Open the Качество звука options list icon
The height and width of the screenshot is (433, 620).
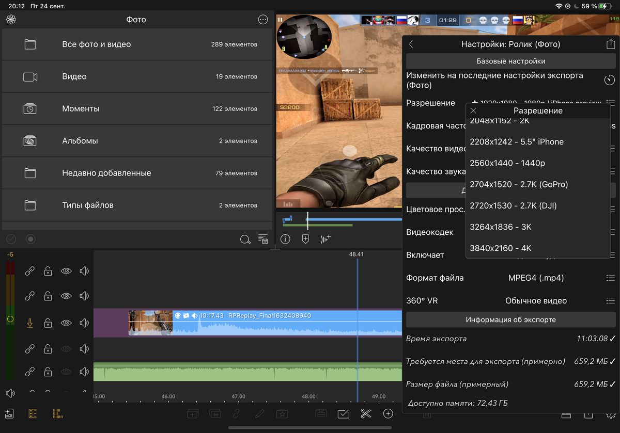(613, 171)
